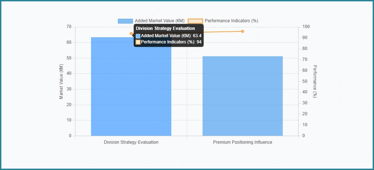374x170 pixels.
Task: Click the 70 tick on left axis
Action: 69,27
